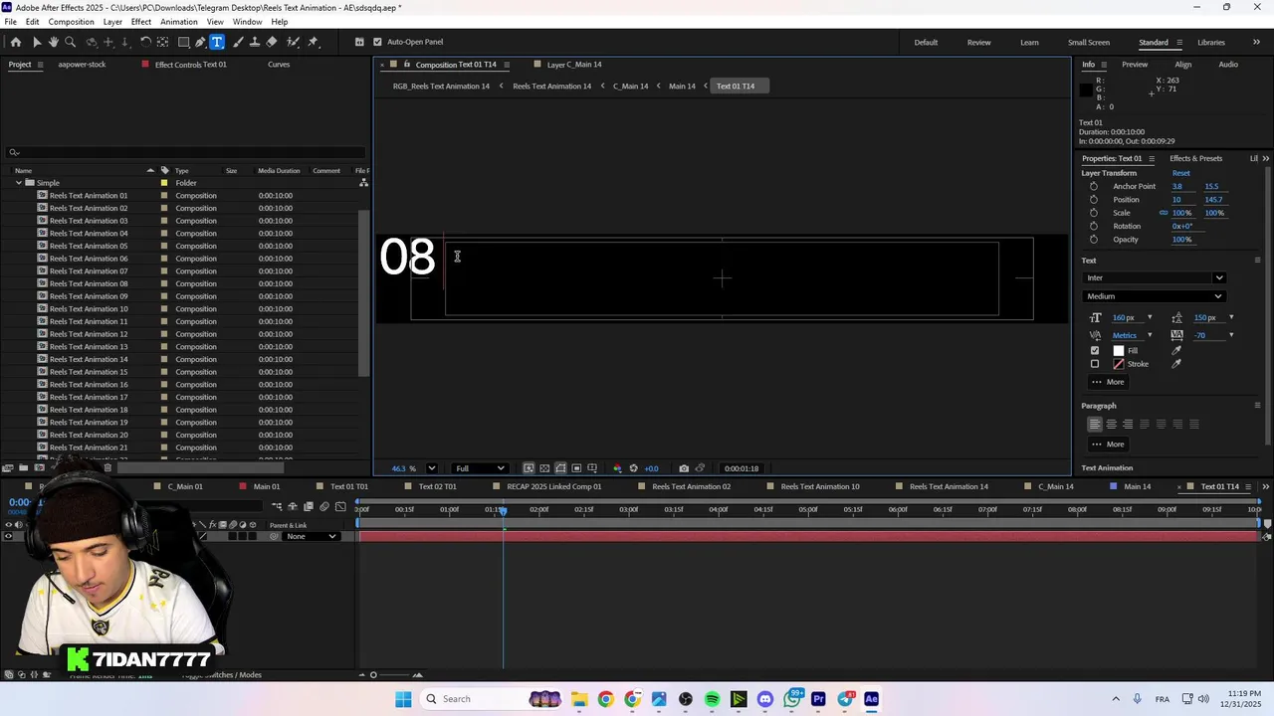Switch to Small Screen workspace
This screenshot has height=716, width=1274.
click(x=1089, y=43)
